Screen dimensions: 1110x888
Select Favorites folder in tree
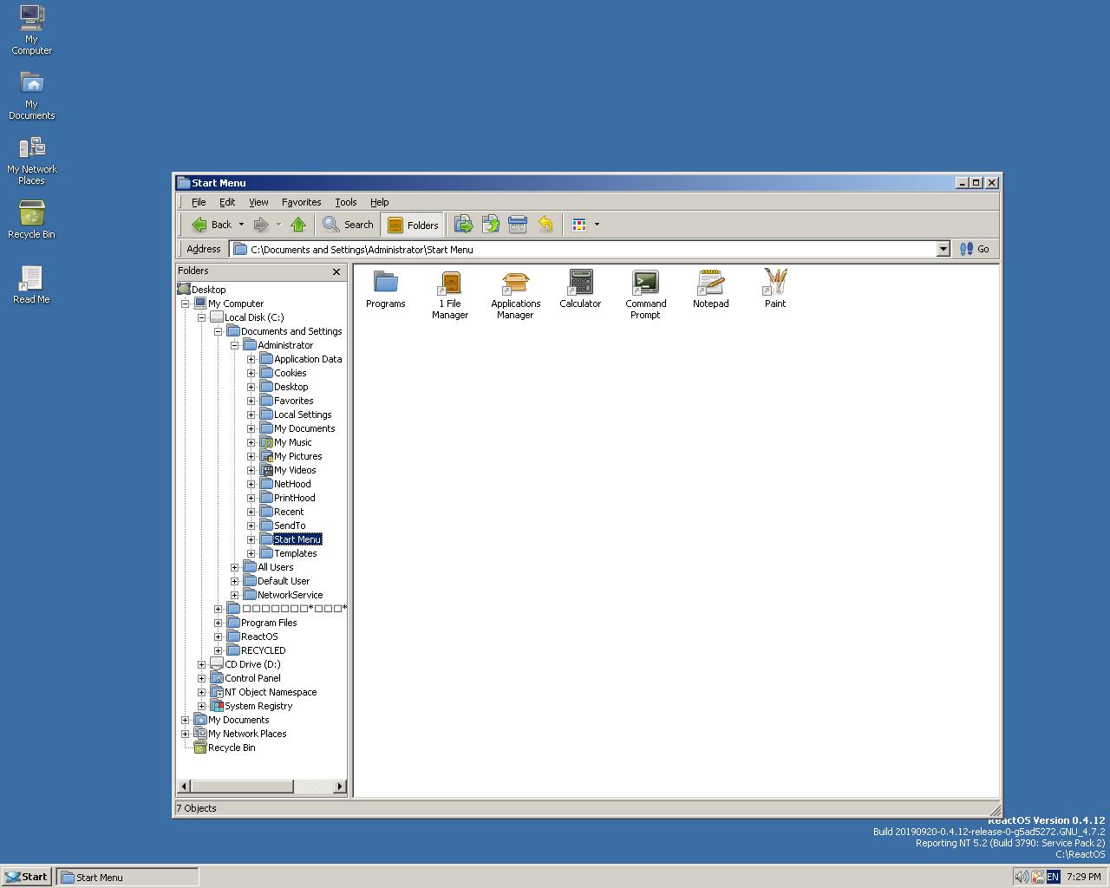[x=293, y=401]
